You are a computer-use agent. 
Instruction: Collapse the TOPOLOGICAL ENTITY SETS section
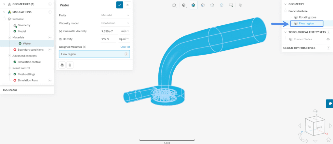[285, 32]
